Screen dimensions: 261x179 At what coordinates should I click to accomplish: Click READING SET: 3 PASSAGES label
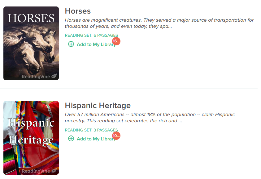(91, 130)
